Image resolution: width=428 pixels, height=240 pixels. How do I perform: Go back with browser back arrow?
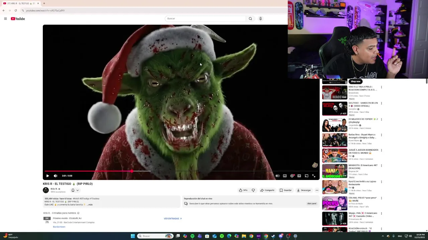4,10
